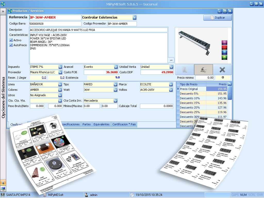Viewport: 264px width, 198px height.
Task: Click the monitor icon at the sidebar bottom
Action: (3, 188)
